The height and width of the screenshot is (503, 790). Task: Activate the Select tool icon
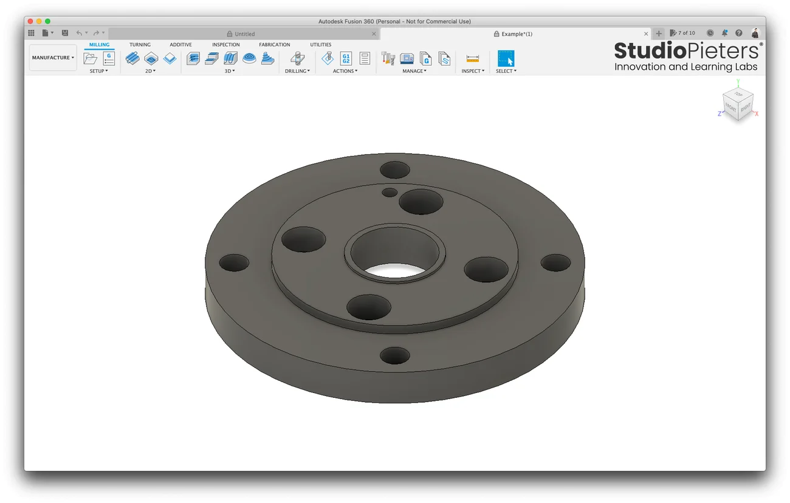[506, 58]
